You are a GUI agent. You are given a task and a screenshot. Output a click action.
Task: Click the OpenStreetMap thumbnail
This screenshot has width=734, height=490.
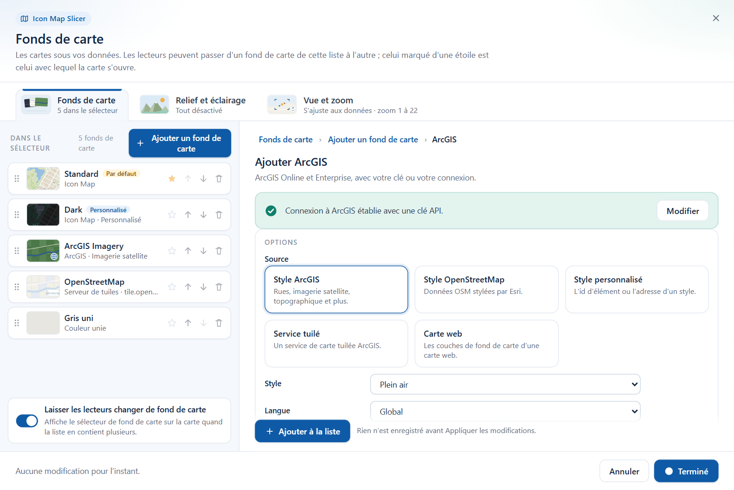(x=43, y=287)
